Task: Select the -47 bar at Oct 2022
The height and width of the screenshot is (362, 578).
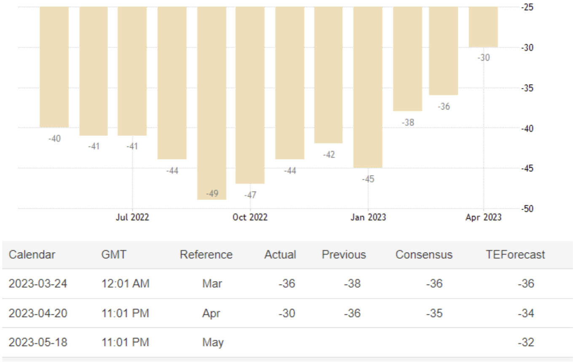Action: 250,95
